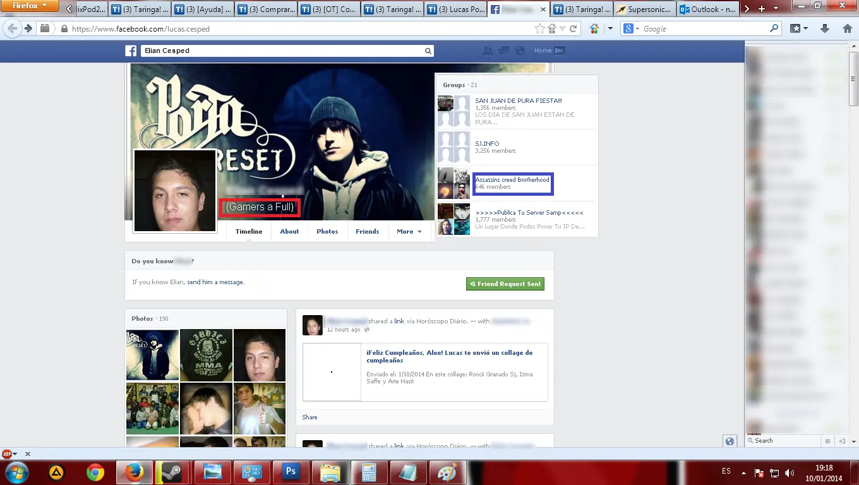Open the Windows Start menu
The width and height of the screenshot is (859, 485).
16,472
